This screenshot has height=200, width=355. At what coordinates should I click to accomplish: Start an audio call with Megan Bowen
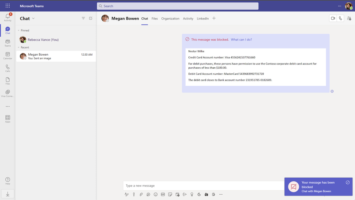[340, 18]
